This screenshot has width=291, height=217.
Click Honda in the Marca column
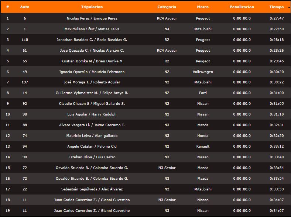pyautogui.click(x=203, y=136)
